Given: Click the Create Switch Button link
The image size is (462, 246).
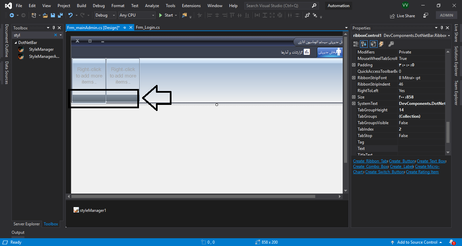Looking at the screenshot, I should (x=385, y=172).
